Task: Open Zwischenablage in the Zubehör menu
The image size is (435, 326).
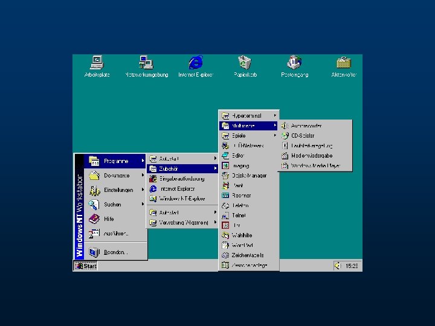Action: (248, 265)
